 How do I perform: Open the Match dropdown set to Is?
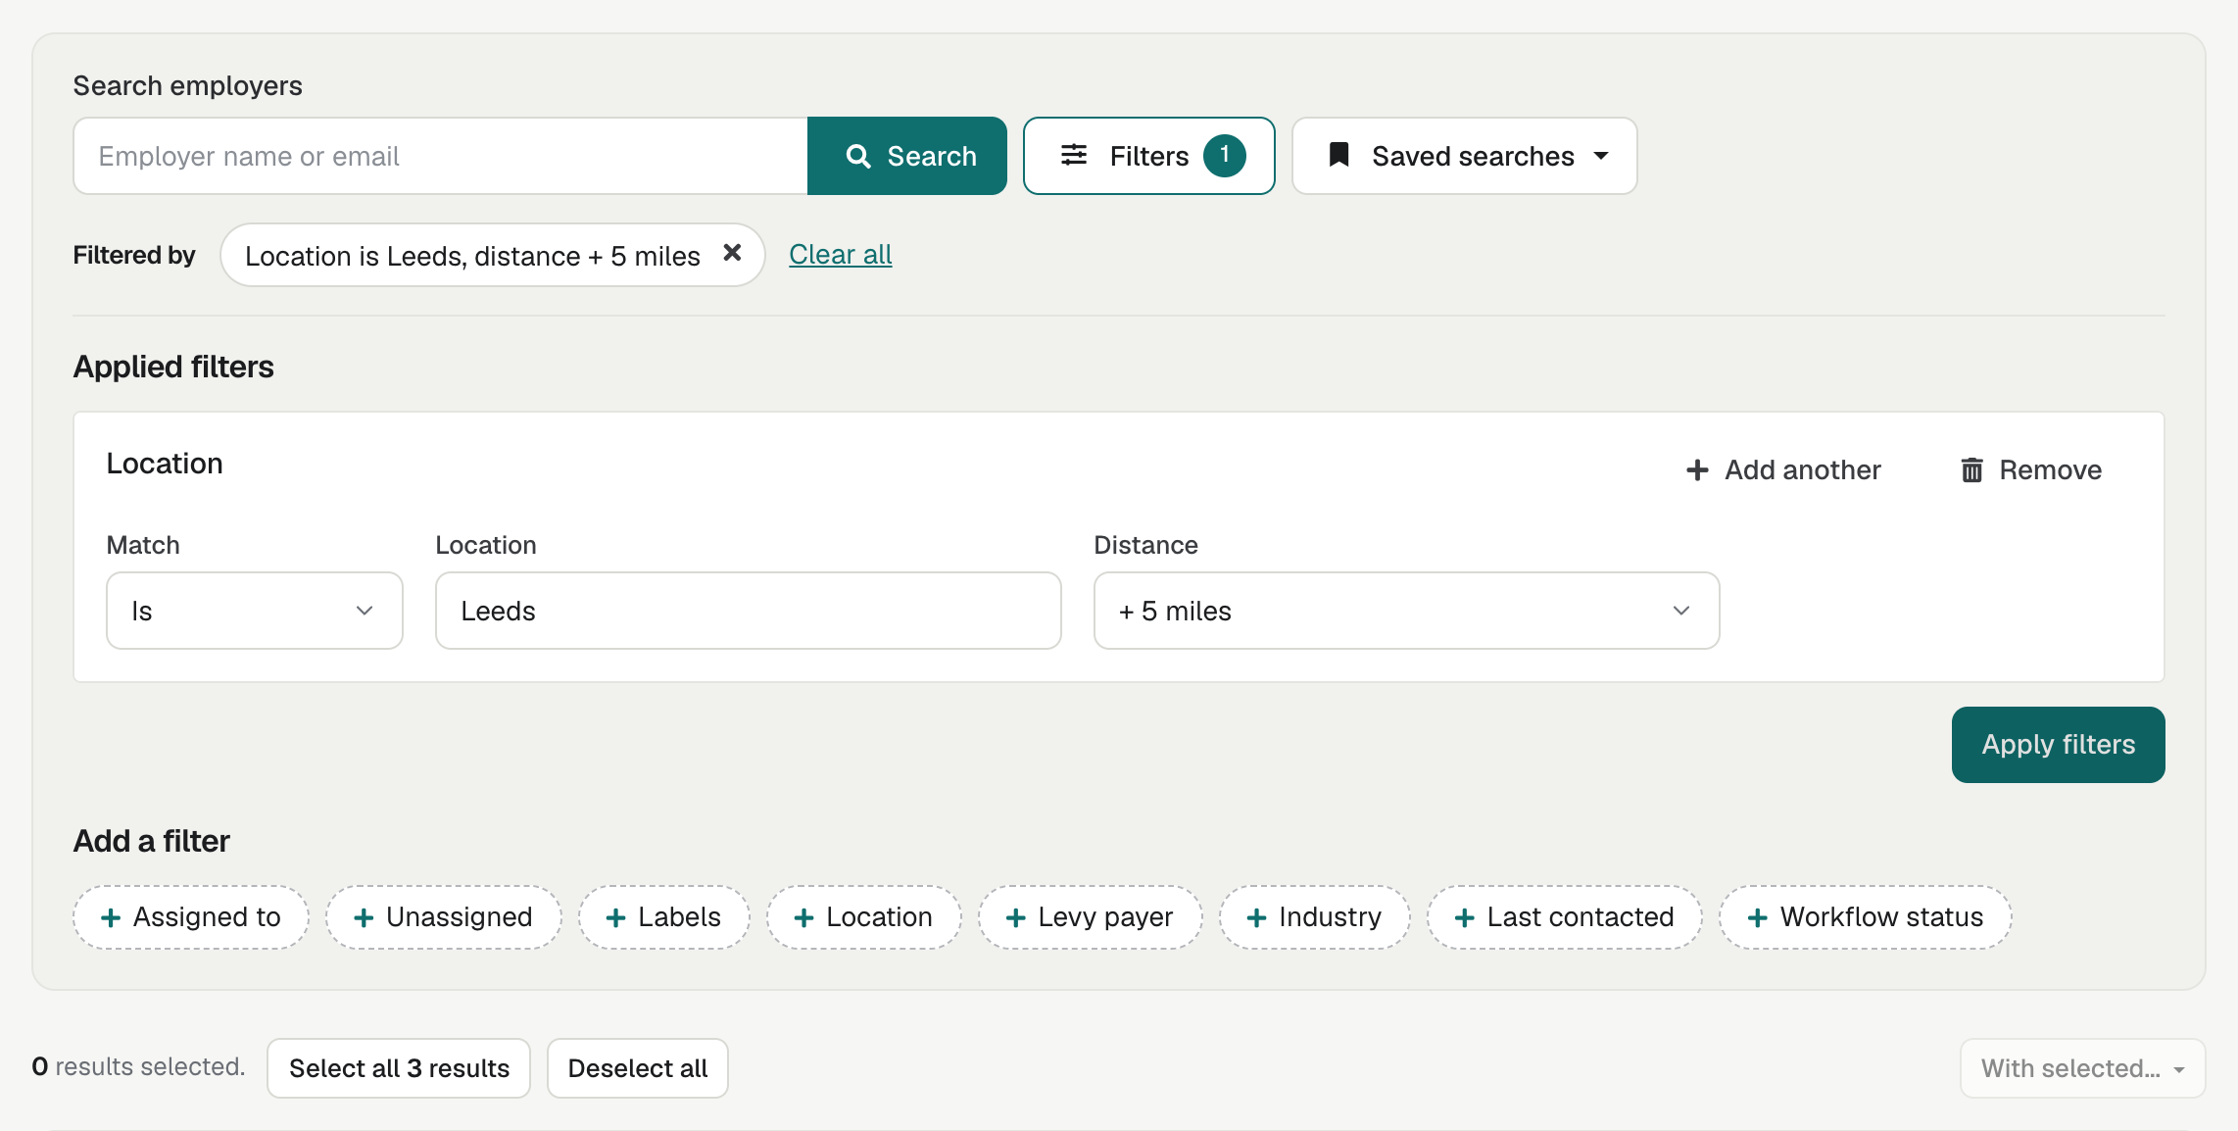tap(255, 611)
